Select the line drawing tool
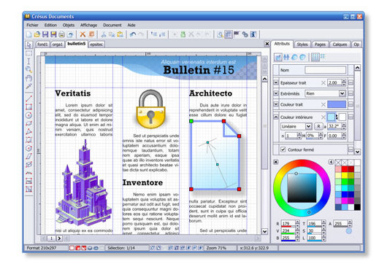 (29, 98)
